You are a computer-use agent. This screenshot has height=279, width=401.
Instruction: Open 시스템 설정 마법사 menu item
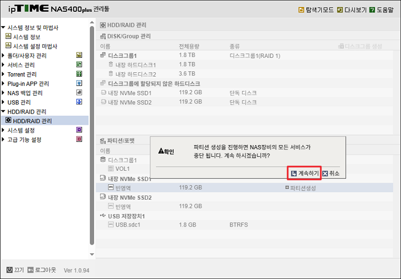35,47
